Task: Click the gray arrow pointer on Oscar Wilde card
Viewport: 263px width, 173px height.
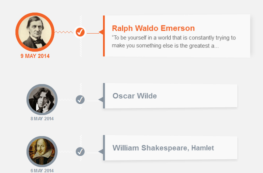Action: (101, 100)
